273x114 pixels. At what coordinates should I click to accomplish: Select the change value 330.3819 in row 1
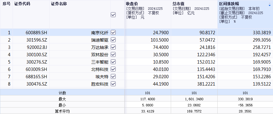pyautogui.click(x=262, y=33)
